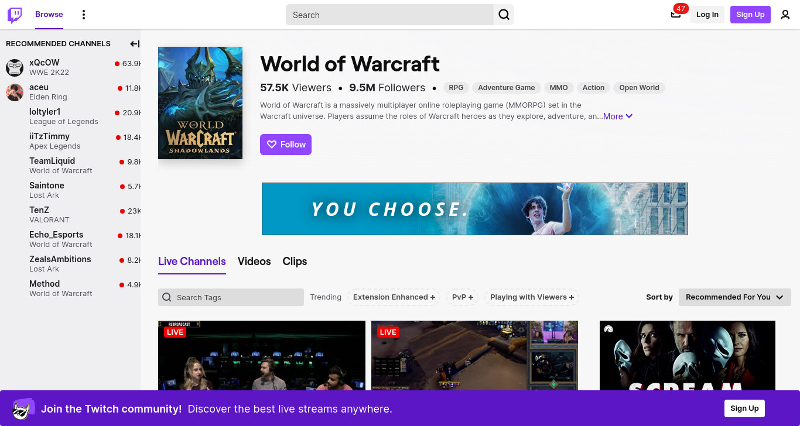Click the Recommended Channels heading
Image resolution: width=800 pixels, height=426 pixels.
click(58, 44)
